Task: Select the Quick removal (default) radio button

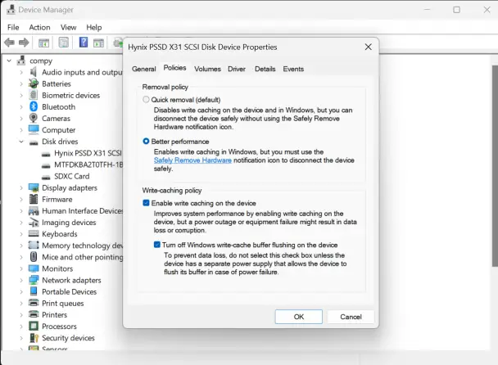Action: [146, 99]
